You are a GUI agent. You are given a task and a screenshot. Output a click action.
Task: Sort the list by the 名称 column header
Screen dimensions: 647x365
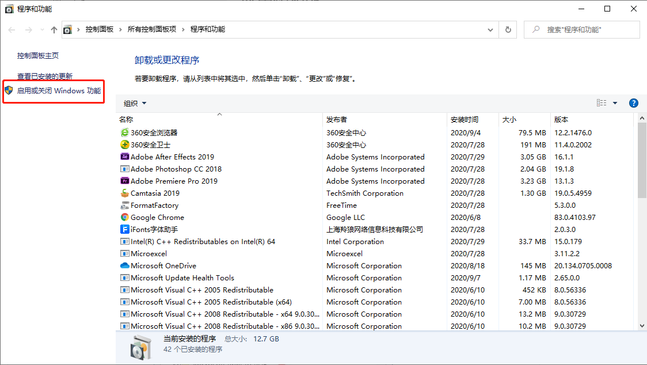pos(126,120)
